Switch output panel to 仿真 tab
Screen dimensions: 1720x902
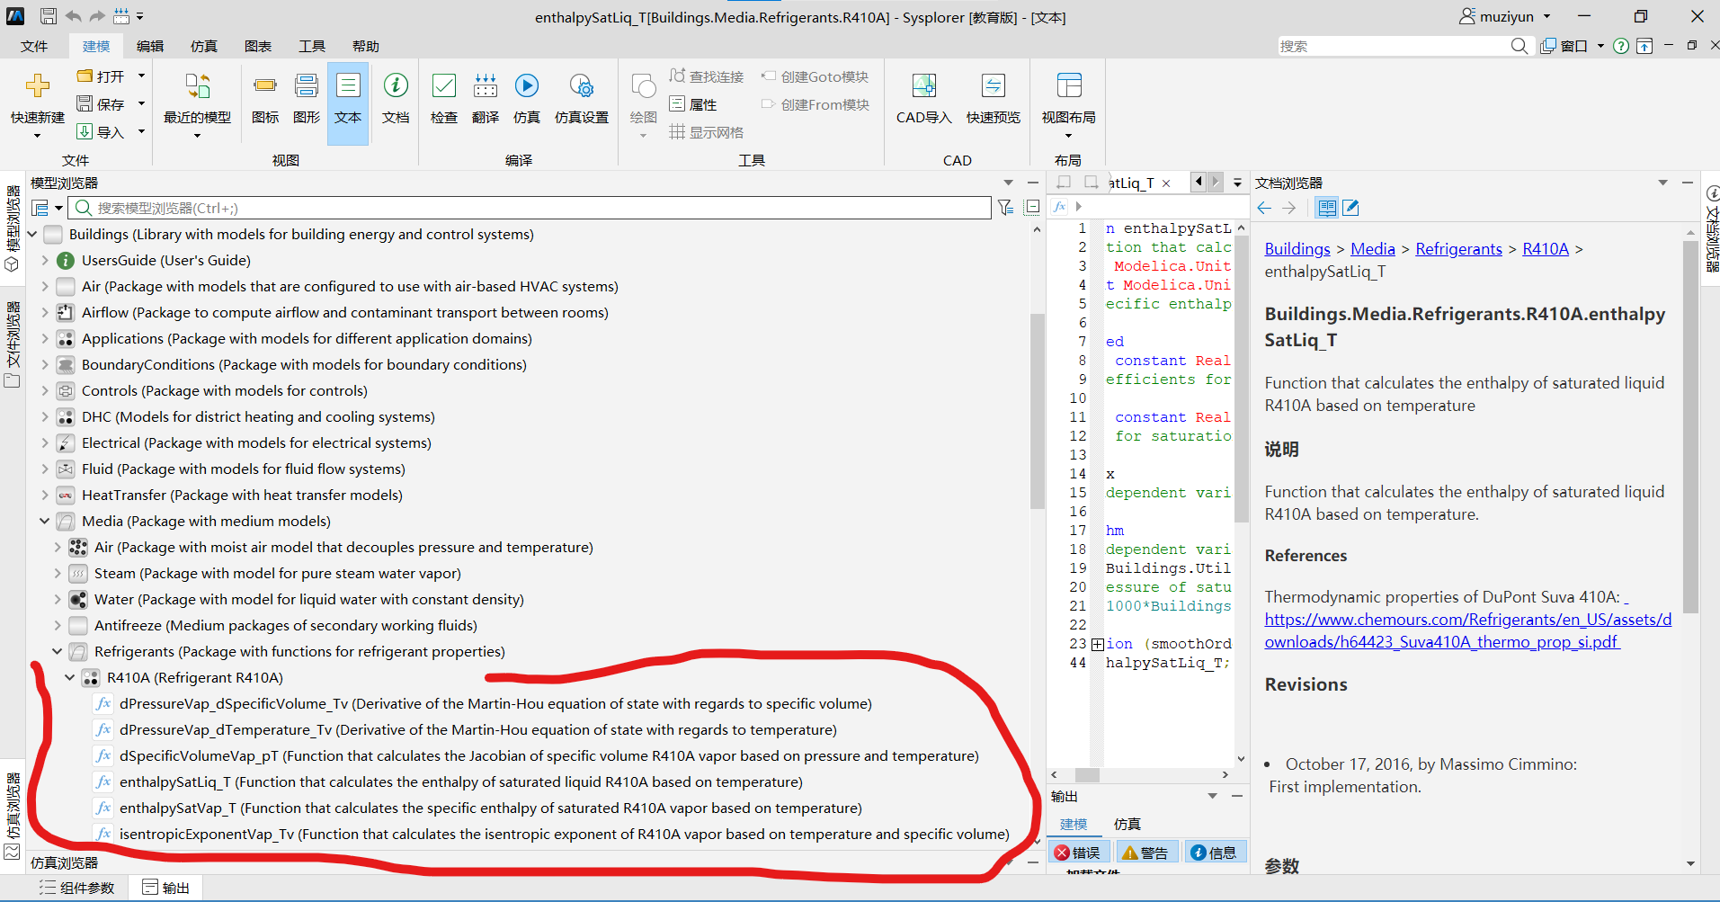pos(1127,824)
